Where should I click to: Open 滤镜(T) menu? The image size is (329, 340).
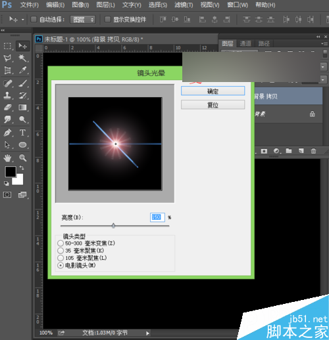click(x=184, y=5)
